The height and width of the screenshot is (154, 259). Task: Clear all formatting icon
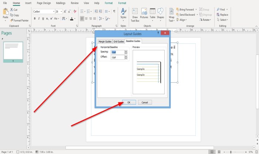75,12
